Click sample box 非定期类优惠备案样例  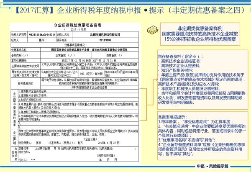(200, 34)
